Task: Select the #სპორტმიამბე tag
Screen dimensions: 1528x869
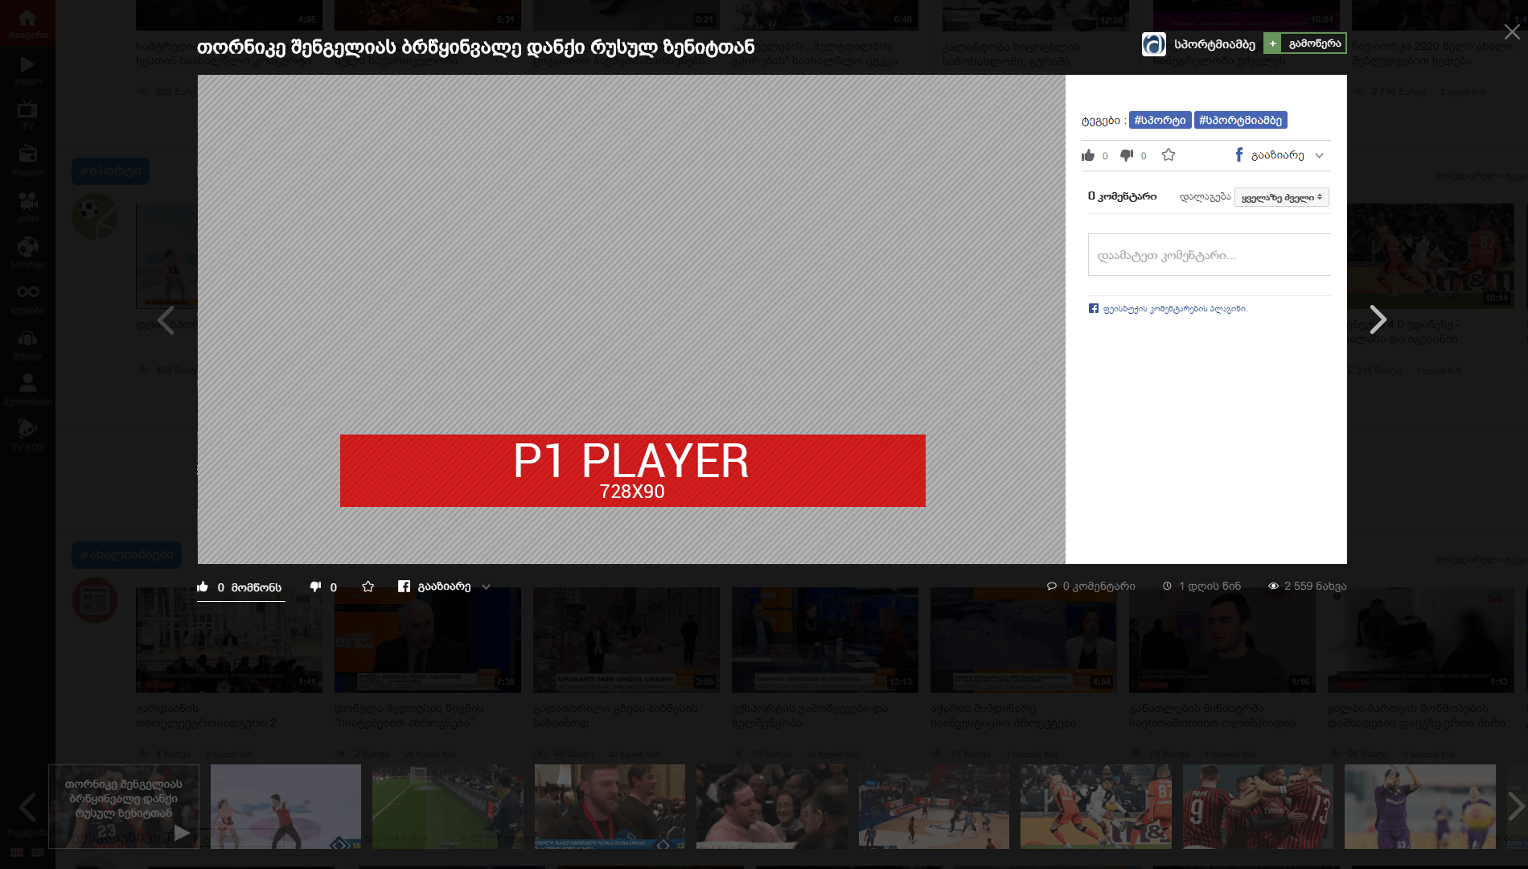Action: pyautogui.click(x=1240, y=121)
